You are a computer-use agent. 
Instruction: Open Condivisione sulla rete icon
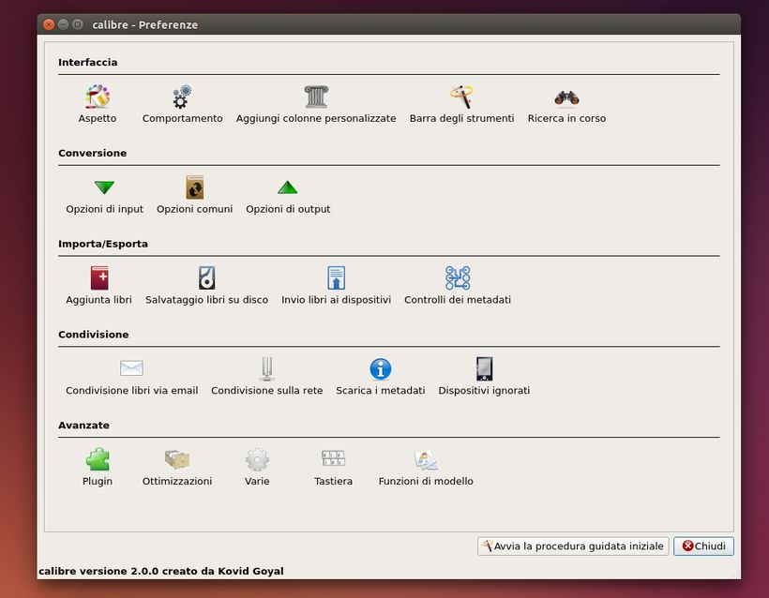pos(266,368)
